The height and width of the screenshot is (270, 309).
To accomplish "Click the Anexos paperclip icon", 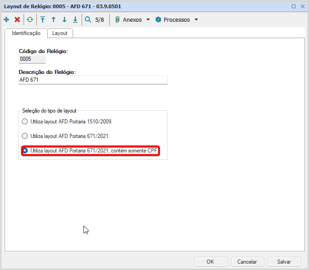I will [x=117, y=20].
